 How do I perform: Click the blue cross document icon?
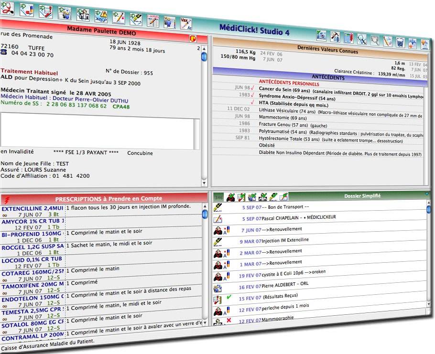(x=413, y=44)
